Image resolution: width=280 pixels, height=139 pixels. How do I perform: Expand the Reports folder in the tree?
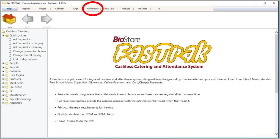tap(3, 67)
